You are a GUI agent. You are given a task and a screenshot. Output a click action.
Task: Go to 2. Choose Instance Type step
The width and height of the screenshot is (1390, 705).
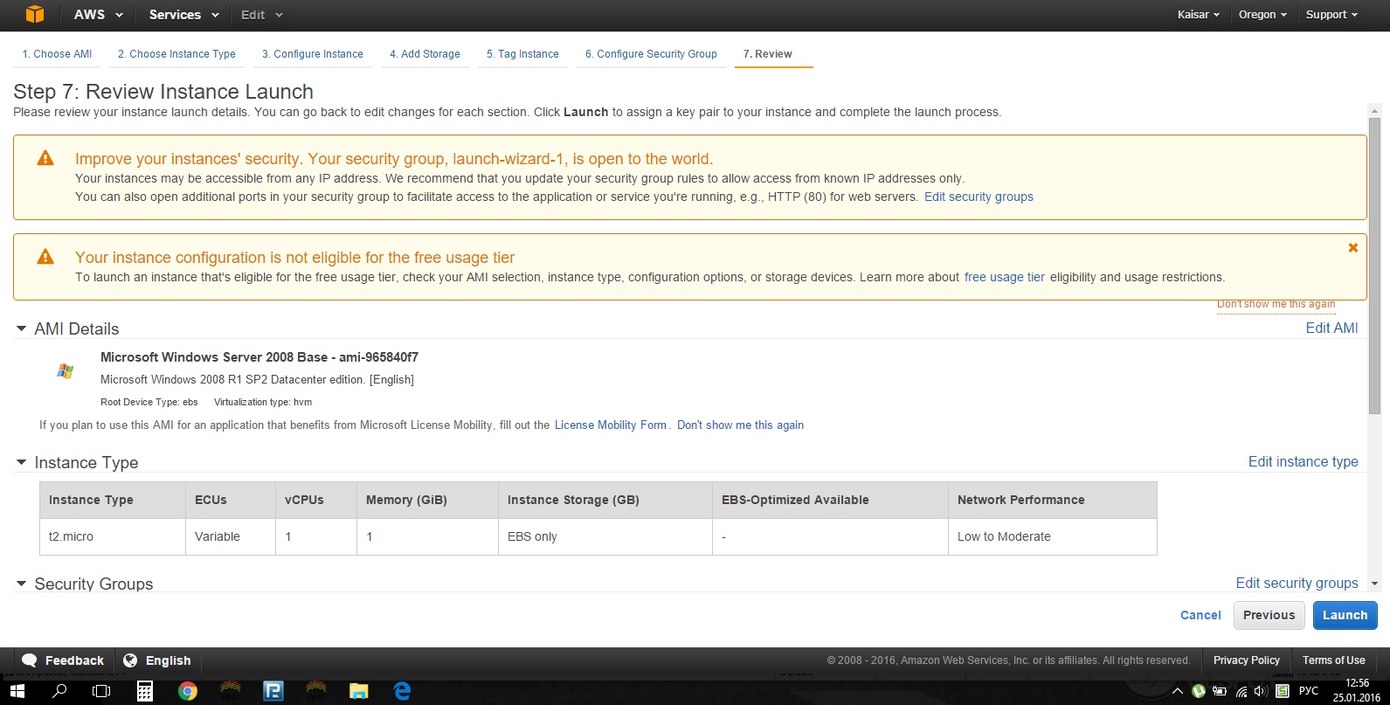pos(176,54)
